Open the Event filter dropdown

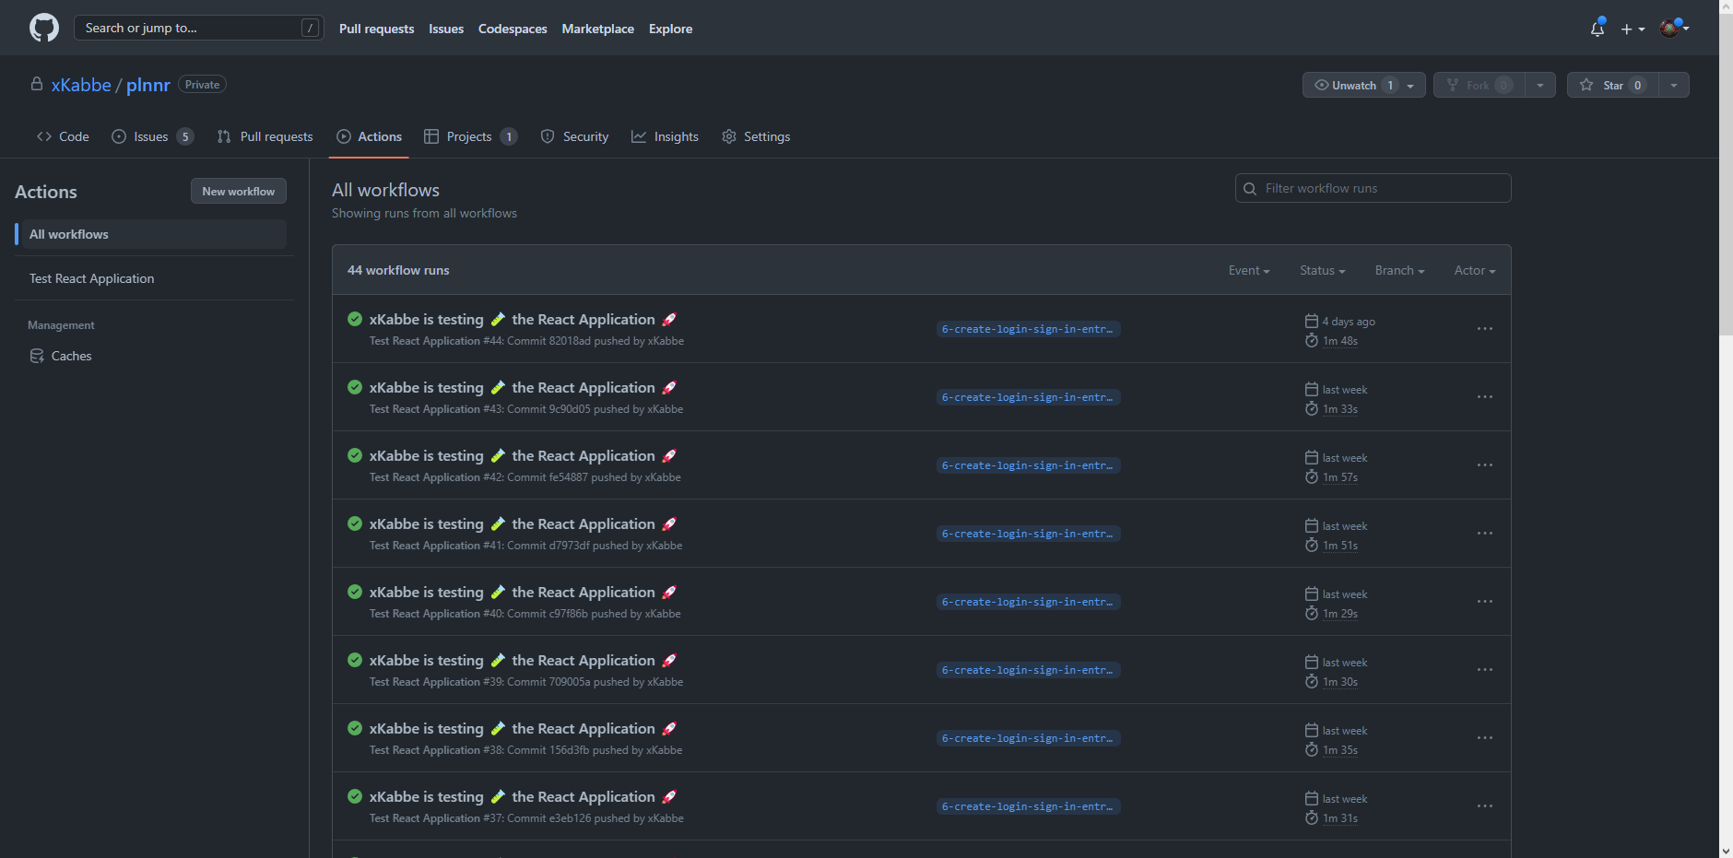[1249, 270]
